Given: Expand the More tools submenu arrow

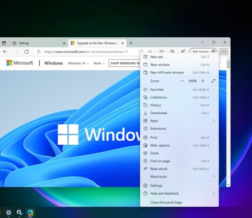Looking at the screenshot, I should pos(214,176).
